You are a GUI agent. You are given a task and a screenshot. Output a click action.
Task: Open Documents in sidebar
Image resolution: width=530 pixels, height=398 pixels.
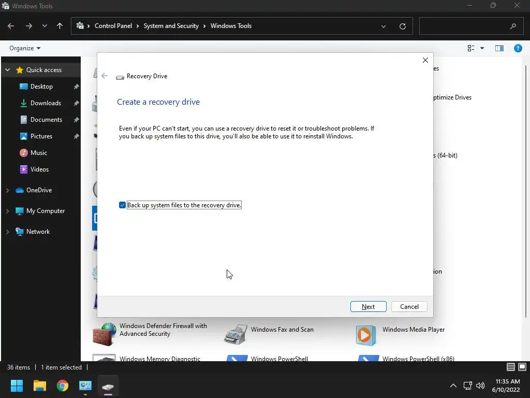46,120
